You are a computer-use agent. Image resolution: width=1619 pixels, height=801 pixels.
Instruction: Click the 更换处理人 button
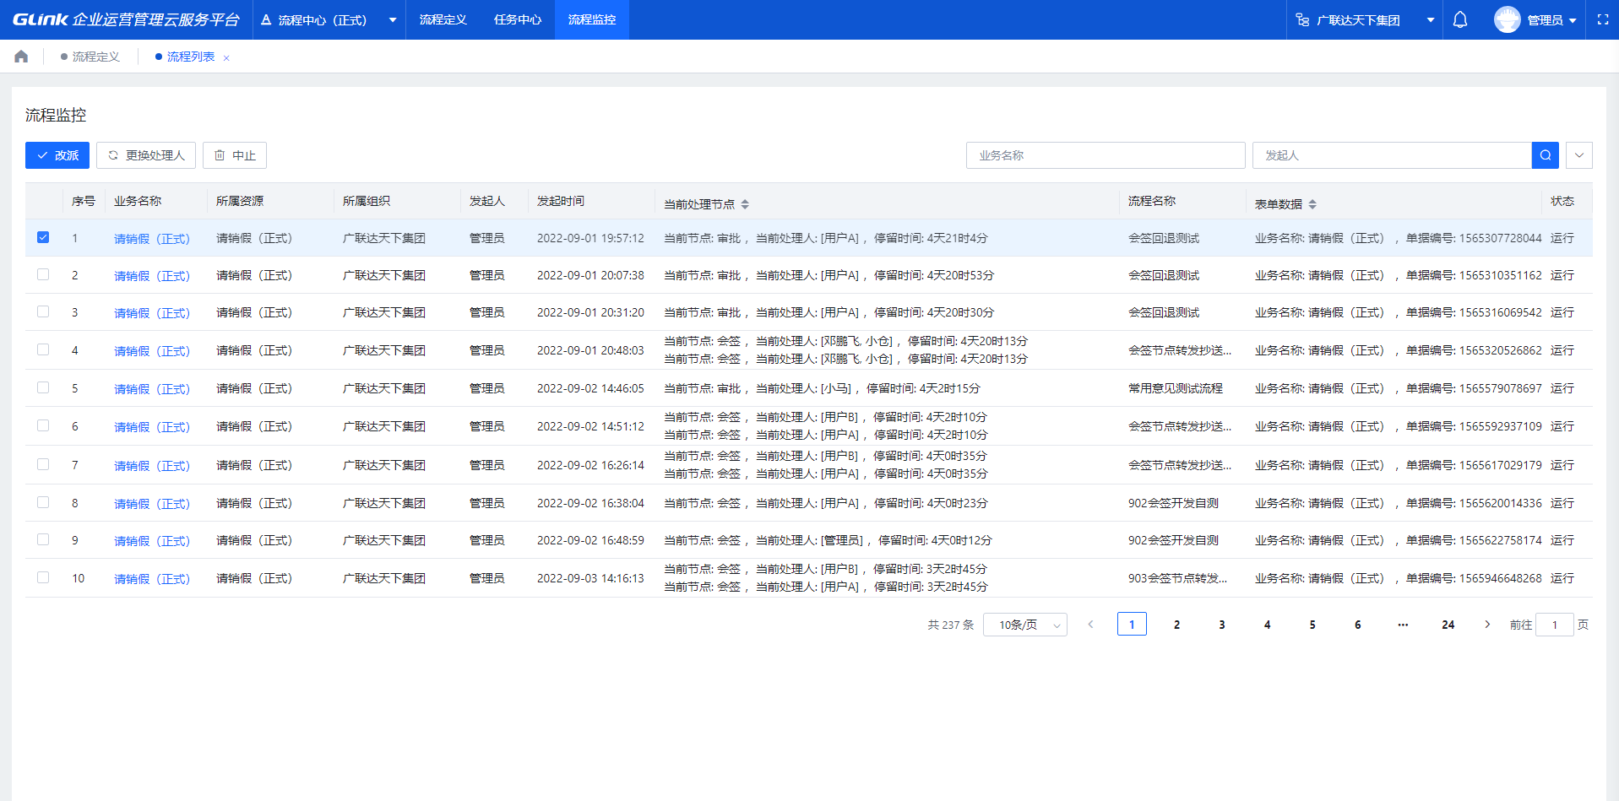(146, 155)
